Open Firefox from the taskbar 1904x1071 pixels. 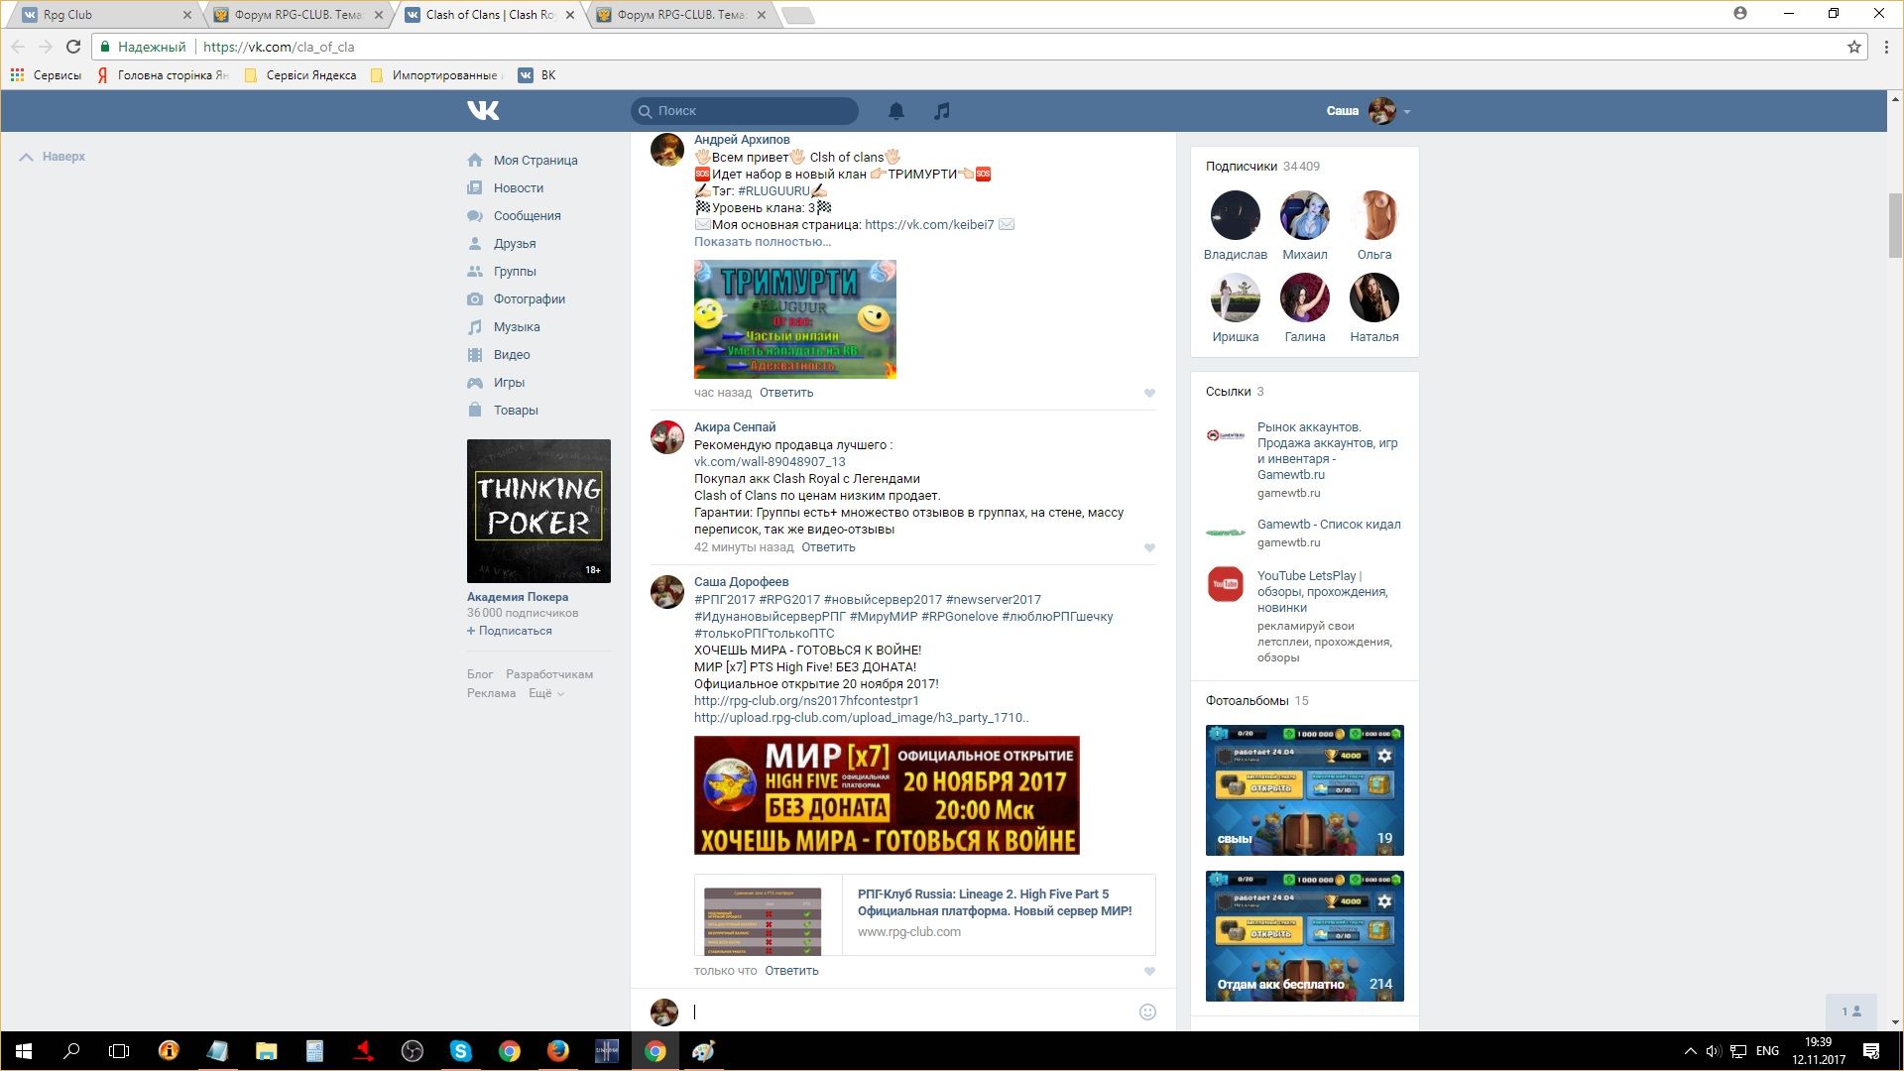(x=557, y=1051)
